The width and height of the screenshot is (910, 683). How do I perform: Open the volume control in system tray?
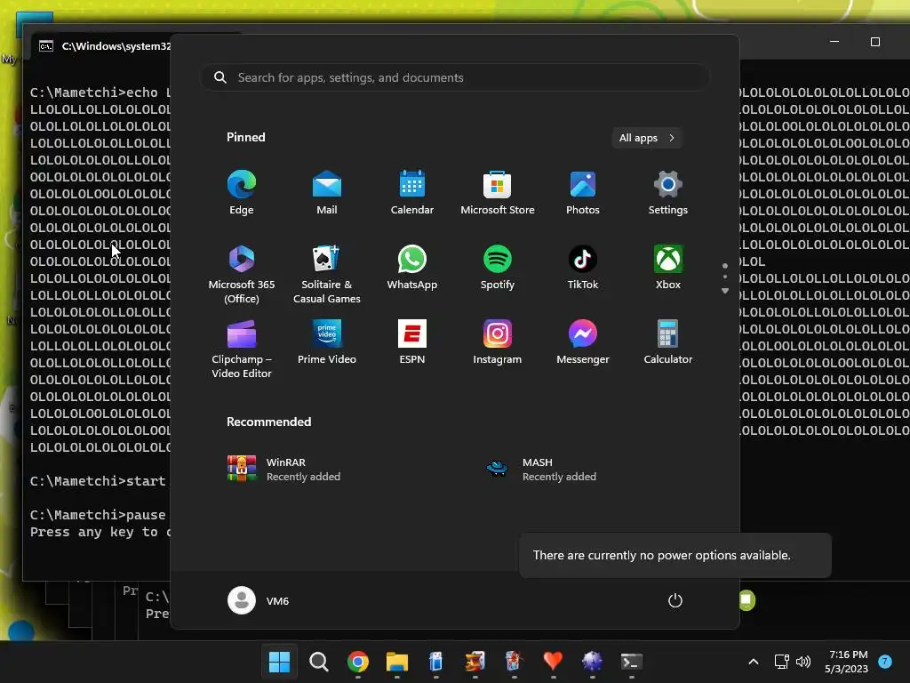pos(803,662)
